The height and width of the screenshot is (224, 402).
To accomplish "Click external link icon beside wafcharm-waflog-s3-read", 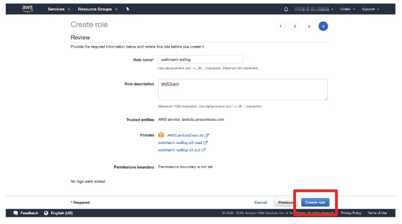I will 205,143.
